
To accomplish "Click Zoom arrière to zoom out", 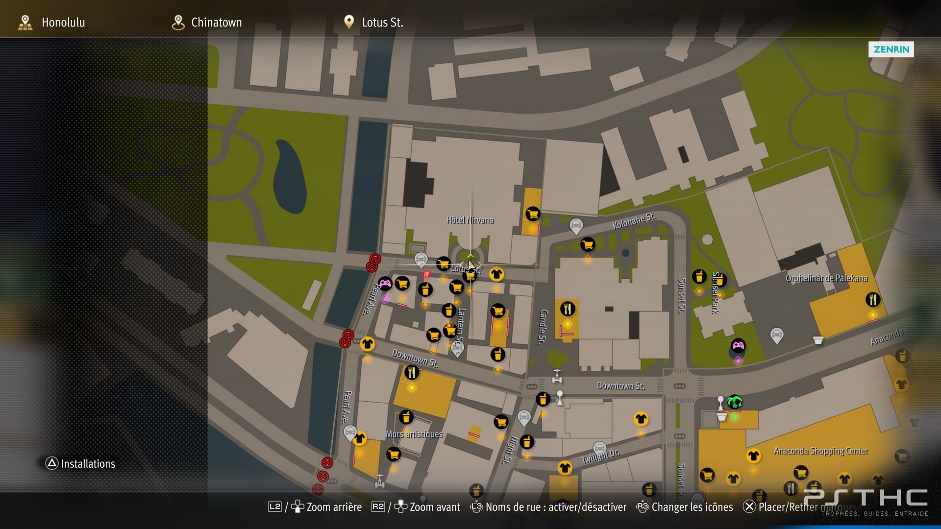I will pyautogui.click(x=315, y=507).
